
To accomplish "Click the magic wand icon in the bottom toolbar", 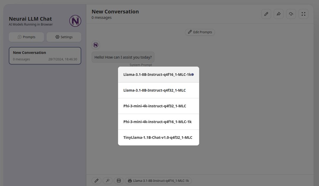I will click(108, 181).
